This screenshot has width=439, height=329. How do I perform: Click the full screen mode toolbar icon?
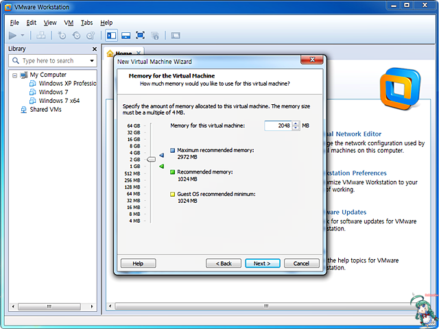click(x=140, y=36)
